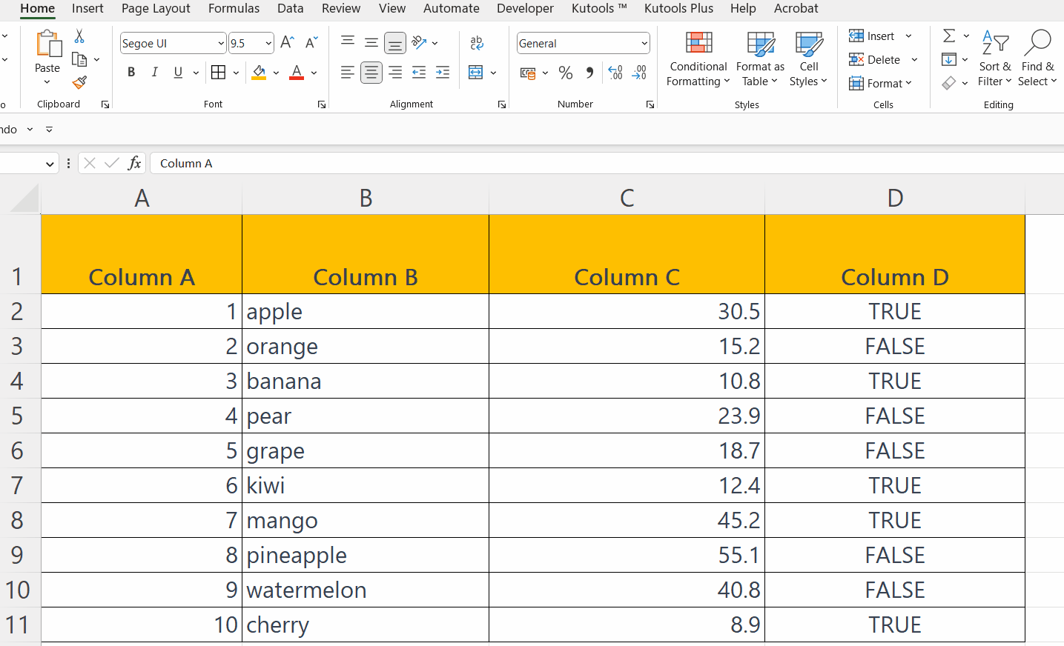Apply Percent Style number format
The height and width of the screenshot is (646, 1064).
[x=566, y=73]
